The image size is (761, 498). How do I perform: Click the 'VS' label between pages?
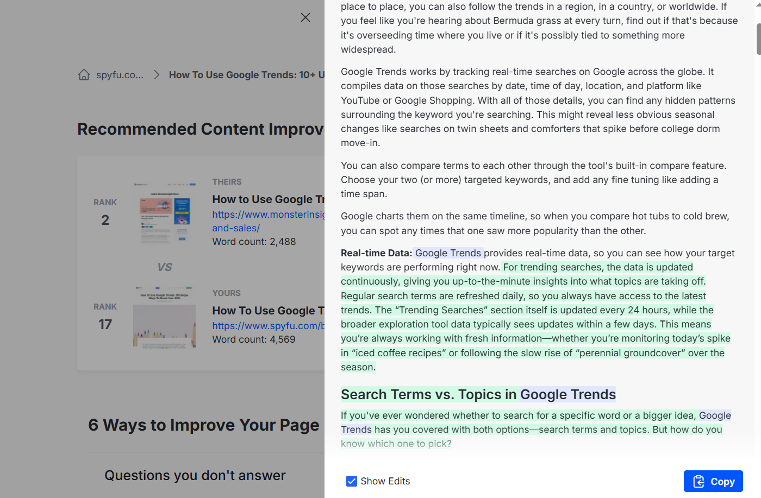coord(165,267)
